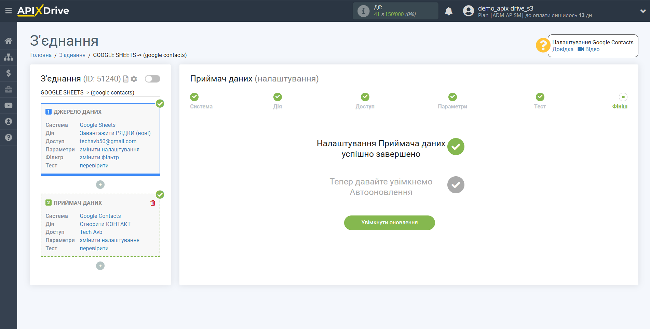The width and height of the screenshot is (650, 329).
Task: Open the Google Sheets source system link
Action: point(98,125)
